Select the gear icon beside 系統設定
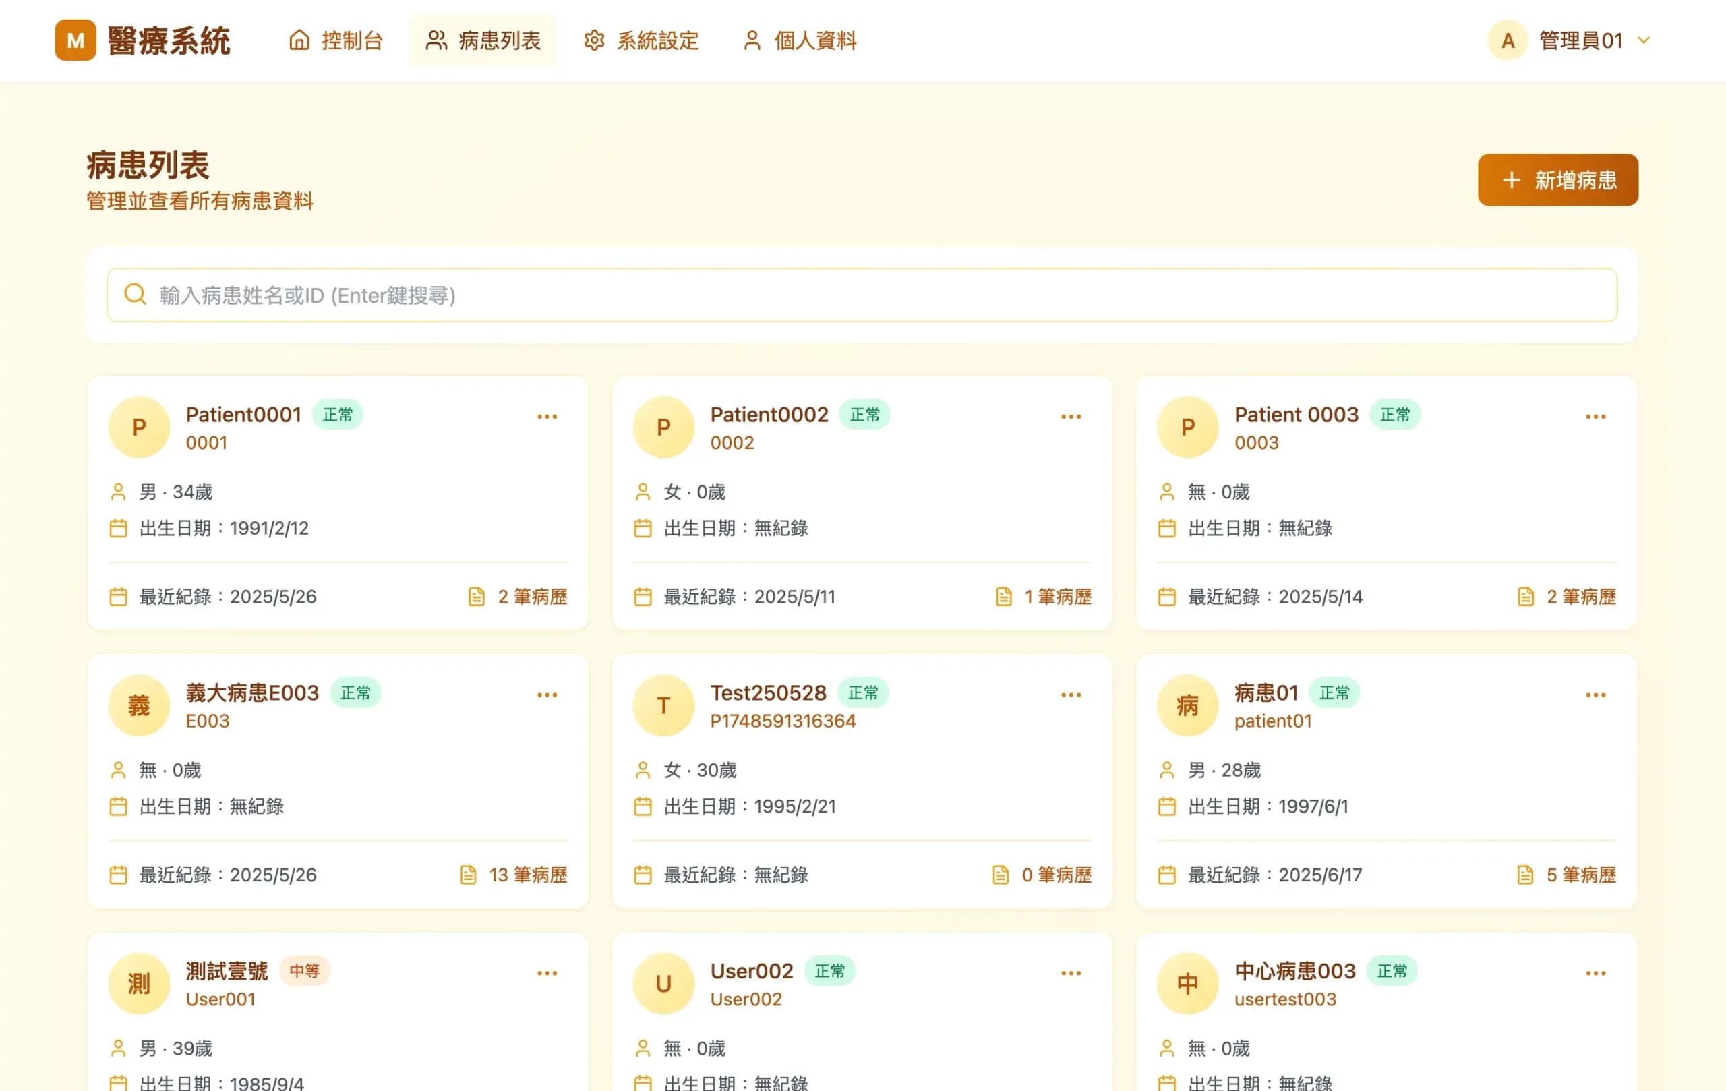 [593, 41]
